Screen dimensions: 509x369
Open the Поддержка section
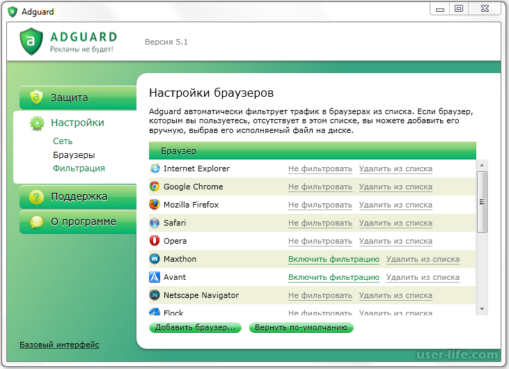coord(78,197)
